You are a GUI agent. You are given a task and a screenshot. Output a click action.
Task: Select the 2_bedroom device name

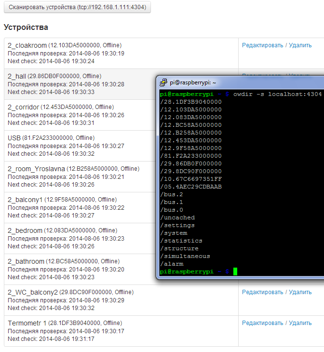(x=25, y=230)
